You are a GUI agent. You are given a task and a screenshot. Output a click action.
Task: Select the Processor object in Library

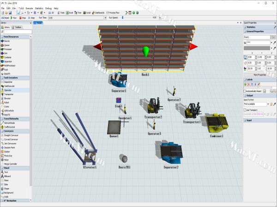click(x=9, y=49)
